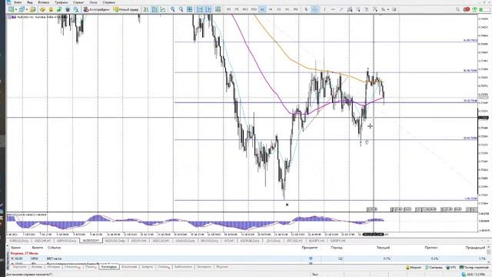Click the VPS button in terminal footer

coord(451,267)
